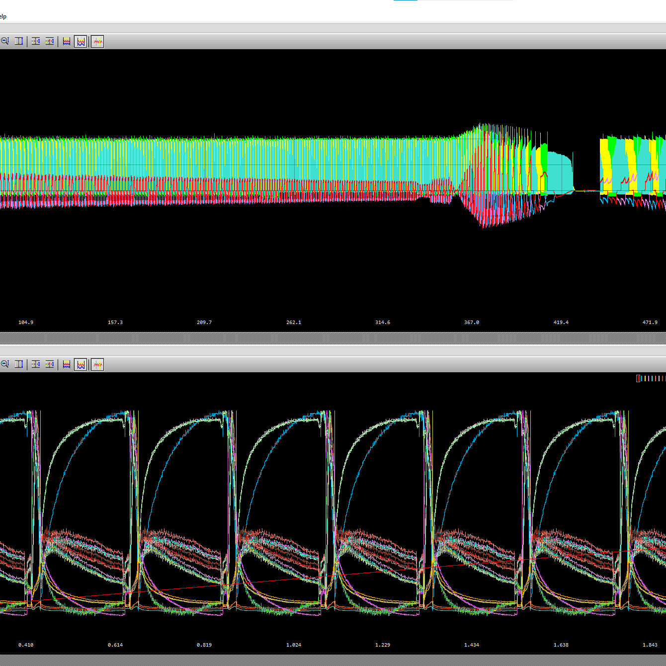Click the 157.3 time label on upper graph

pos(115,322)
